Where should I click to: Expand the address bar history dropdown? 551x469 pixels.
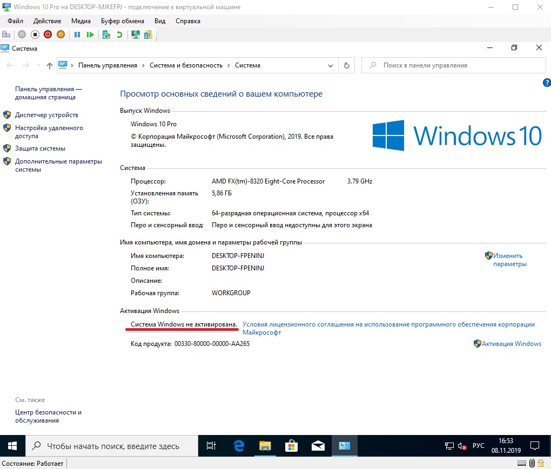(x=331, y=65)
